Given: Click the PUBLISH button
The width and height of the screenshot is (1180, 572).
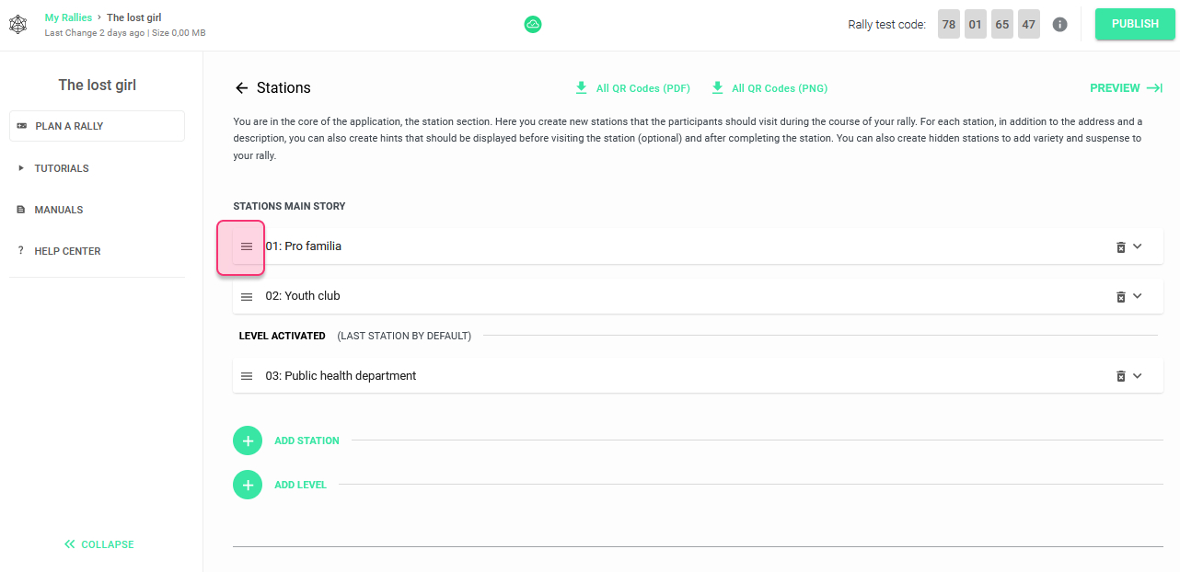Looking at the screenshot, I should [1135, 24].
